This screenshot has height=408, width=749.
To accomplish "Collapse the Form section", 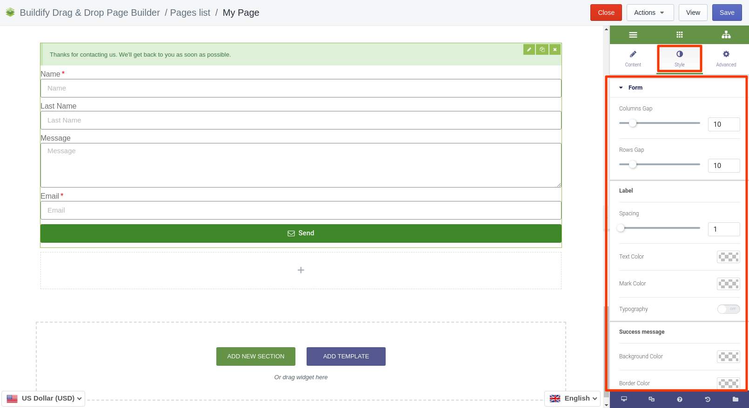I will [679, 88].
